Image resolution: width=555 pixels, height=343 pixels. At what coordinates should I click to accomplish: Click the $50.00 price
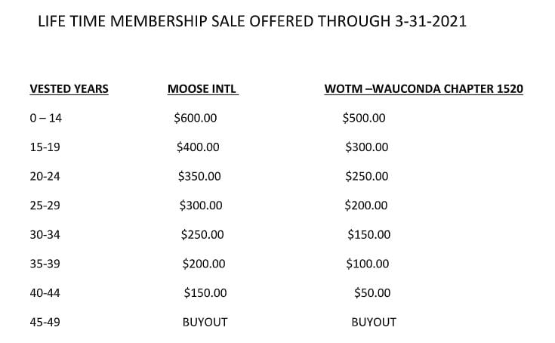372,293
